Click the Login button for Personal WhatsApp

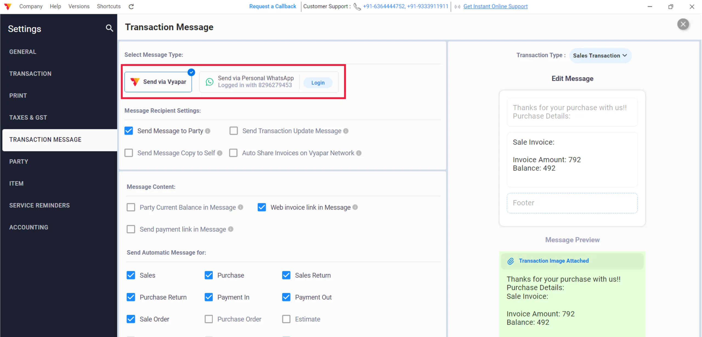pyautogui.click(x=318, y=82)
